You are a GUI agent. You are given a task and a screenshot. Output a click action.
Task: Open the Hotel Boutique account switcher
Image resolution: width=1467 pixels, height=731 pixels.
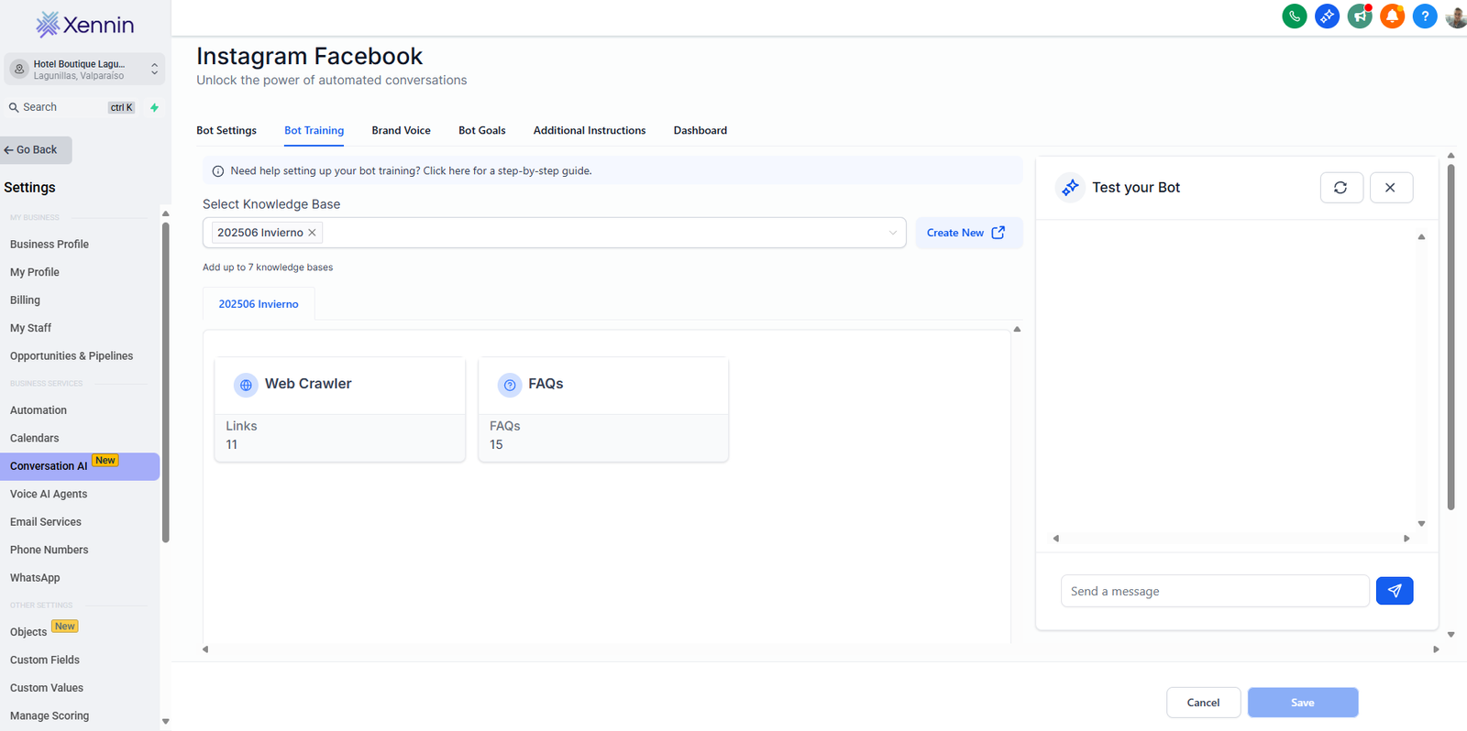tap(84, 70)
